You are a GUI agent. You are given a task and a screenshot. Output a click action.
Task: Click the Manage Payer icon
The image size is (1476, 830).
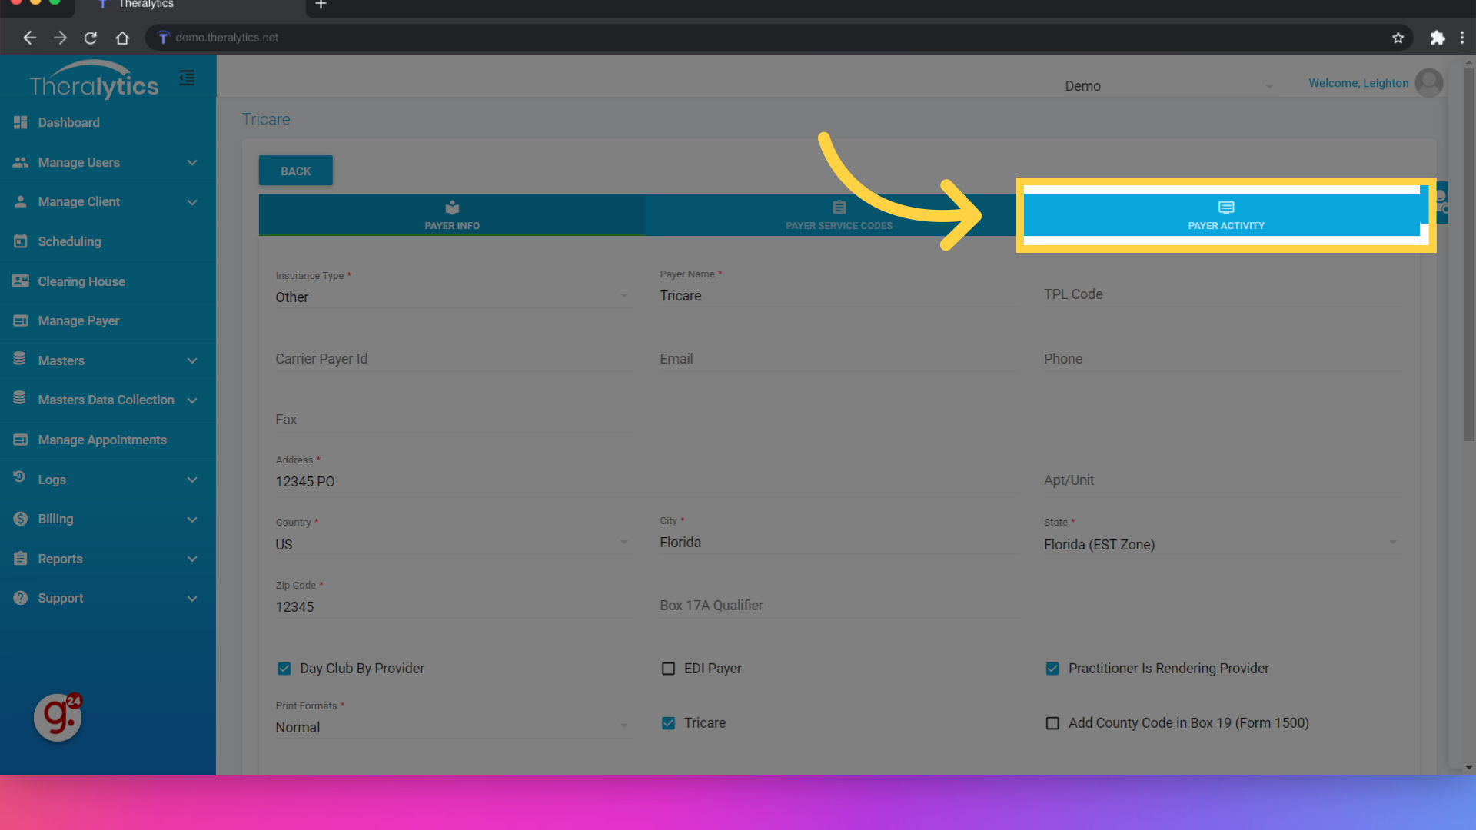tap(21, 320)
